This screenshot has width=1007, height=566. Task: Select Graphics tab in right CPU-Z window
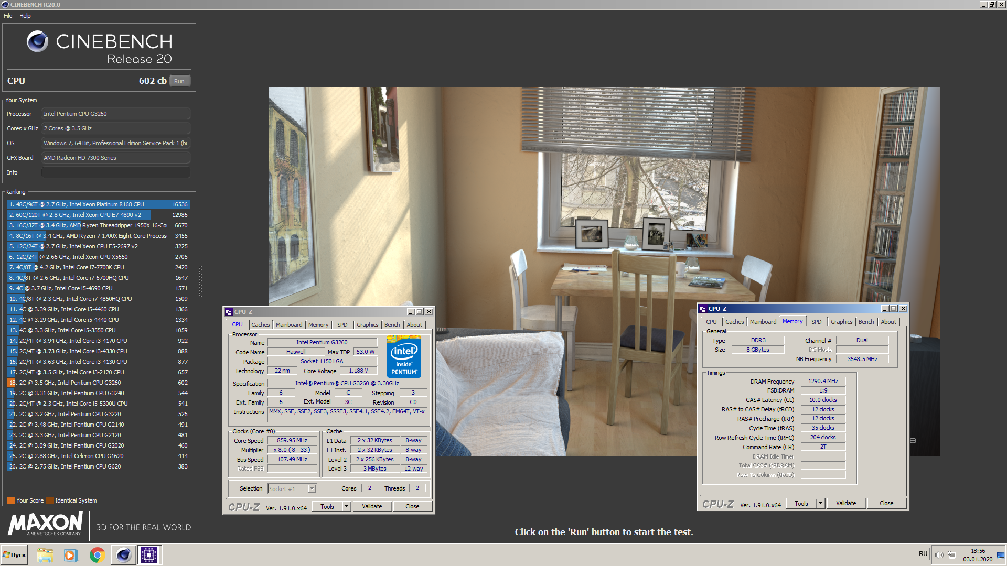click(x=842, y=322)
